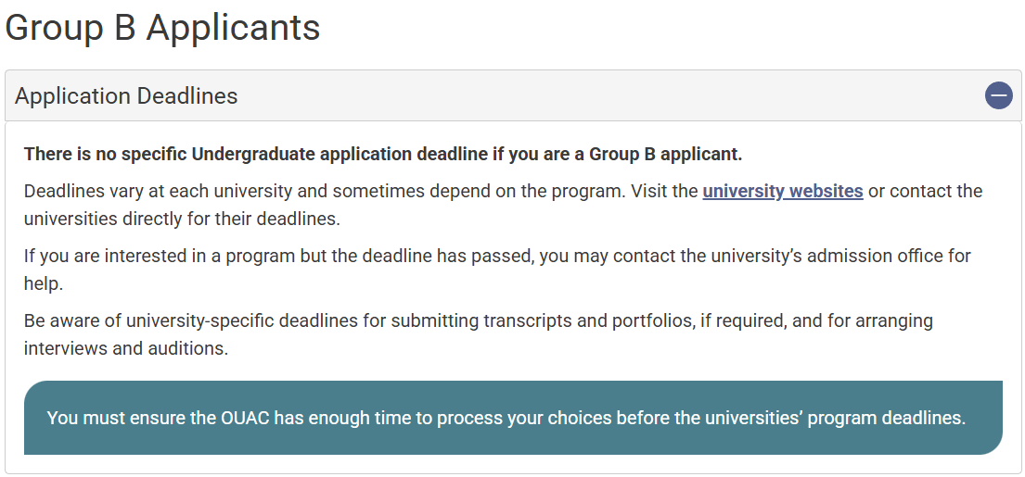Collapse section with the minus circle icon
The width and height of the screenshot is (1025, 477).
[x=998, y=95]
